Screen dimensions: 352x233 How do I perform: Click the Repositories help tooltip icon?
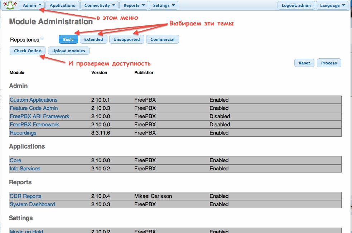(x=42, y=39)
